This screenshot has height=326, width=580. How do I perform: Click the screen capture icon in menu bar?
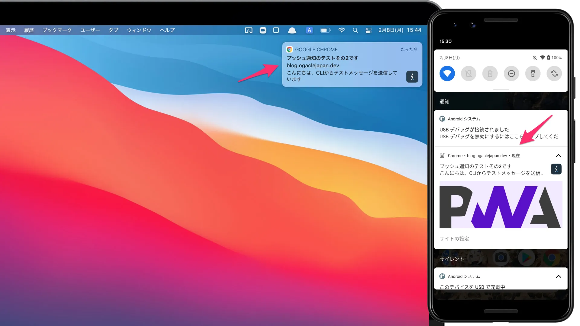click(x=276, y=30)
